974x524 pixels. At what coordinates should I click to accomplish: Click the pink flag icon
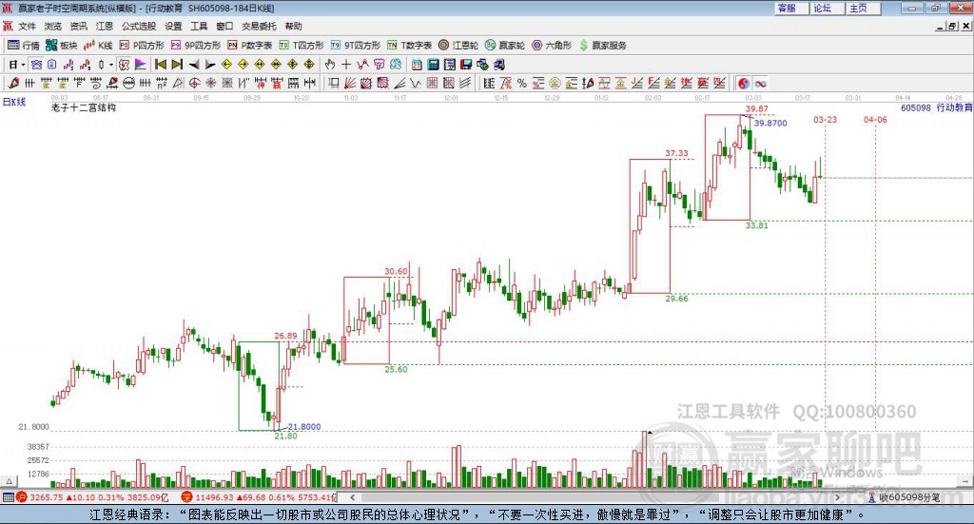141,65
